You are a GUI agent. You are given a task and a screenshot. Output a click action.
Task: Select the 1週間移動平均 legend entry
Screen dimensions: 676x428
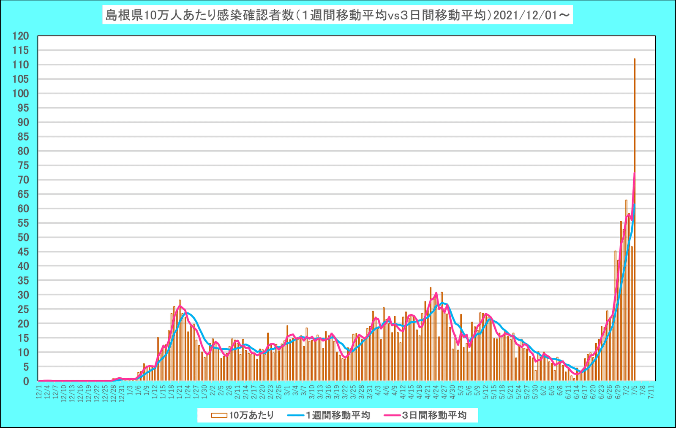pyautogui.click(x=328, y=415)
